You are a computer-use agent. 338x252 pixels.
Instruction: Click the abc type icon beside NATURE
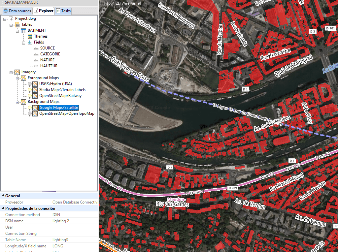(x=36, y=60)
